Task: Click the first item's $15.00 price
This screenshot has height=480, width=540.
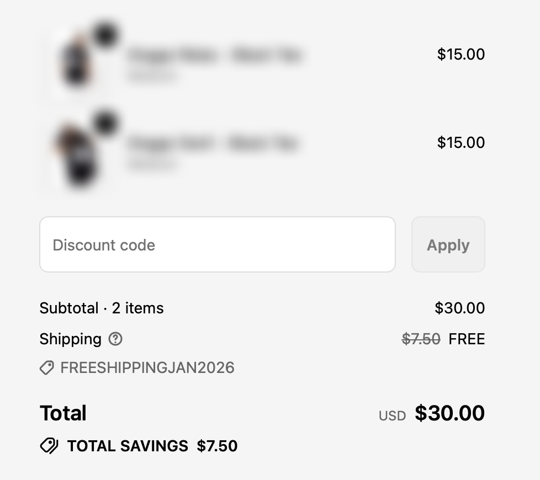Action: [461, 55]
